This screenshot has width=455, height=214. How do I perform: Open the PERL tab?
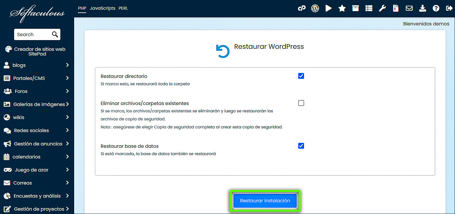pyautogui.click(x=123, y=8)
